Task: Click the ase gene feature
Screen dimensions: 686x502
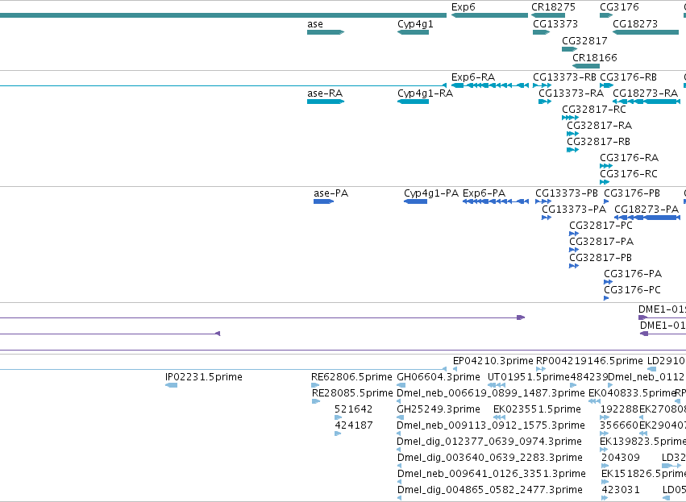Action: pyautogui.click(x=326, y=32)
